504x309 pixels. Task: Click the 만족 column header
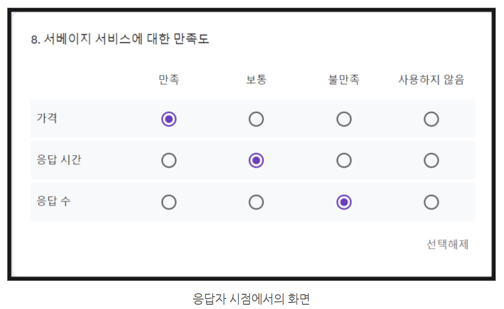(x=169, y=79)
